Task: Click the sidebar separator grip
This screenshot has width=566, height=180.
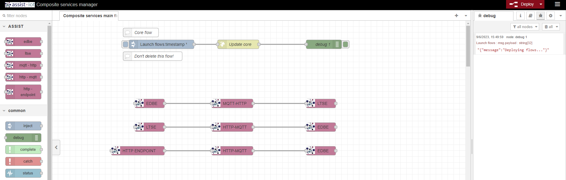Action: click(x=472, y=147)
